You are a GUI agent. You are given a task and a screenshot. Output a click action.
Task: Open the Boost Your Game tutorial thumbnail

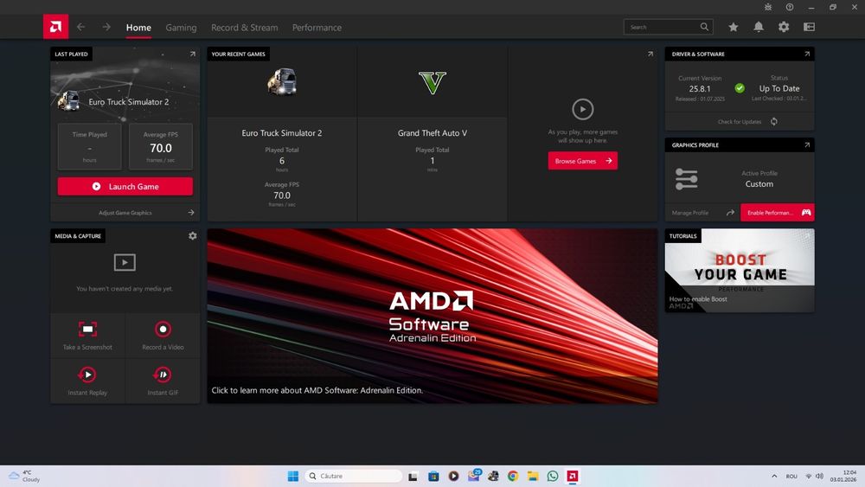[x=740, y=271]
